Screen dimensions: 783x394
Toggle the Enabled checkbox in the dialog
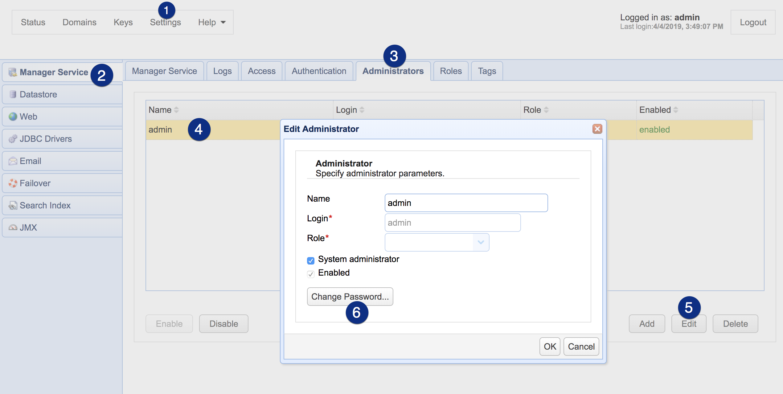point(311,274)
